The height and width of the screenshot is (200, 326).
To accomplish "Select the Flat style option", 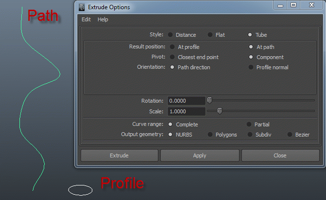I will (210, 35).
